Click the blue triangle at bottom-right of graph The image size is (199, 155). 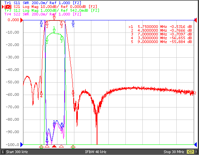[196, 144]
